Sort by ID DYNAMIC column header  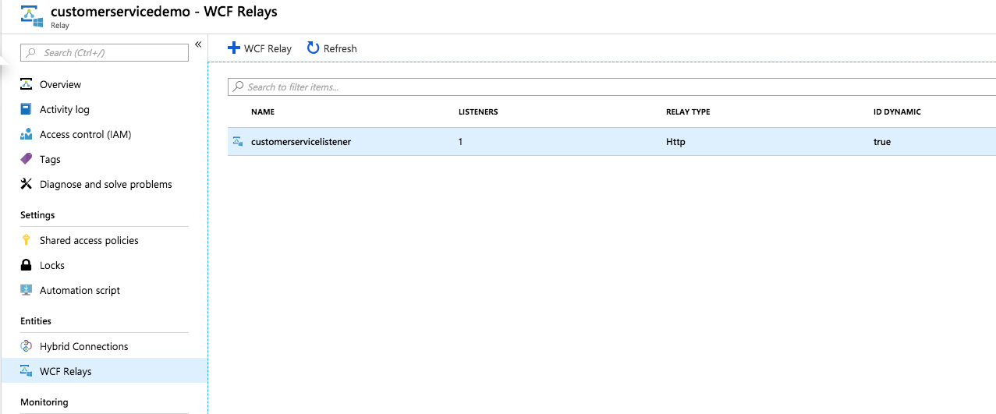pos(897,112)
